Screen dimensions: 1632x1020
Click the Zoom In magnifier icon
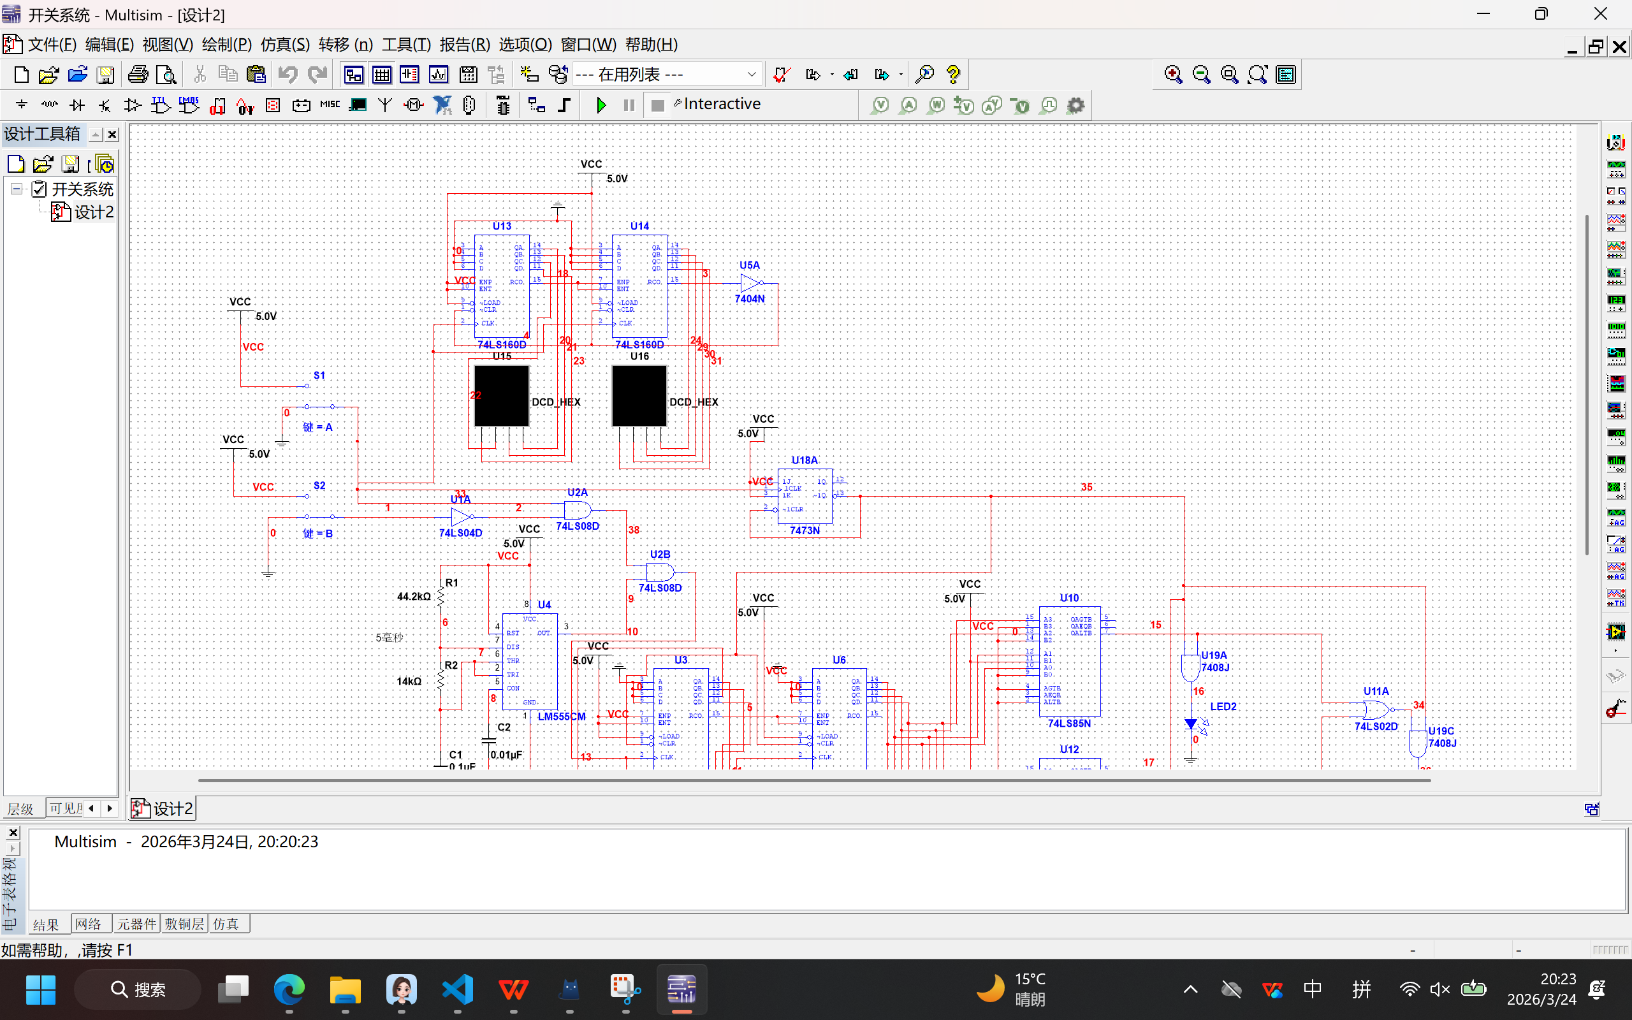tap(1173, 74)
